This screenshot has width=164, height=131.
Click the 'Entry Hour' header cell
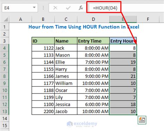click(123, 41)
